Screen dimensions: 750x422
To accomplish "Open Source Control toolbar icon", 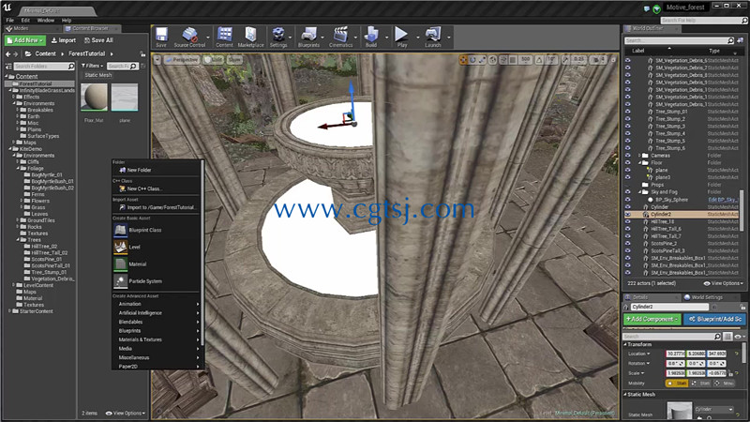I will tap(189, 37).
